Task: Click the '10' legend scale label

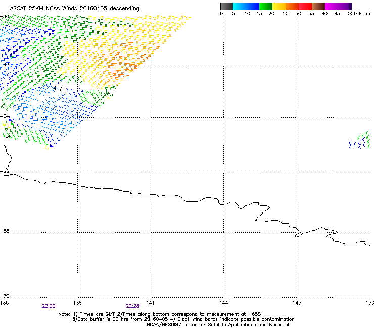Action: pos(247,14)
